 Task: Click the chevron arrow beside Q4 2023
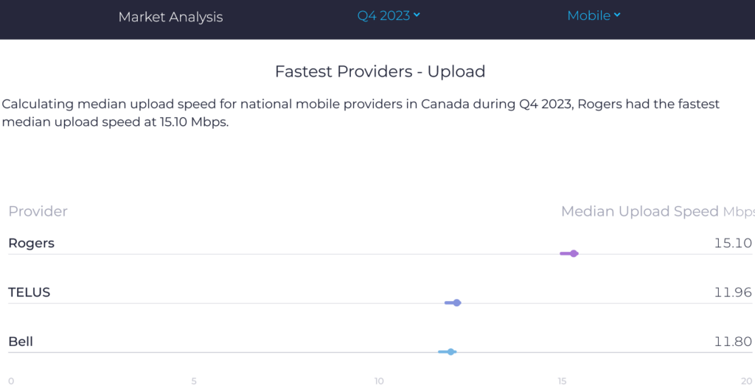[x=417, y=15]
